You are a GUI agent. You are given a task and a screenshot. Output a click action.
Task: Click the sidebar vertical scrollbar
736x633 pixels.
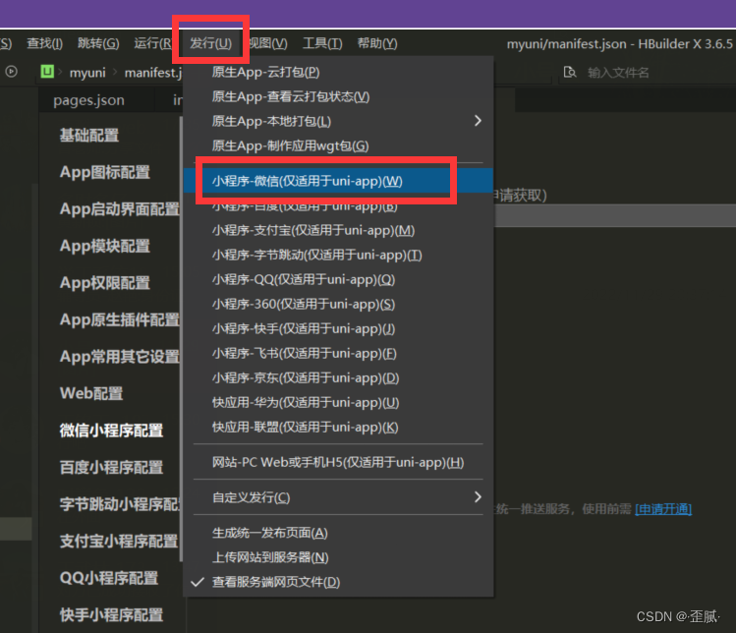181,338
